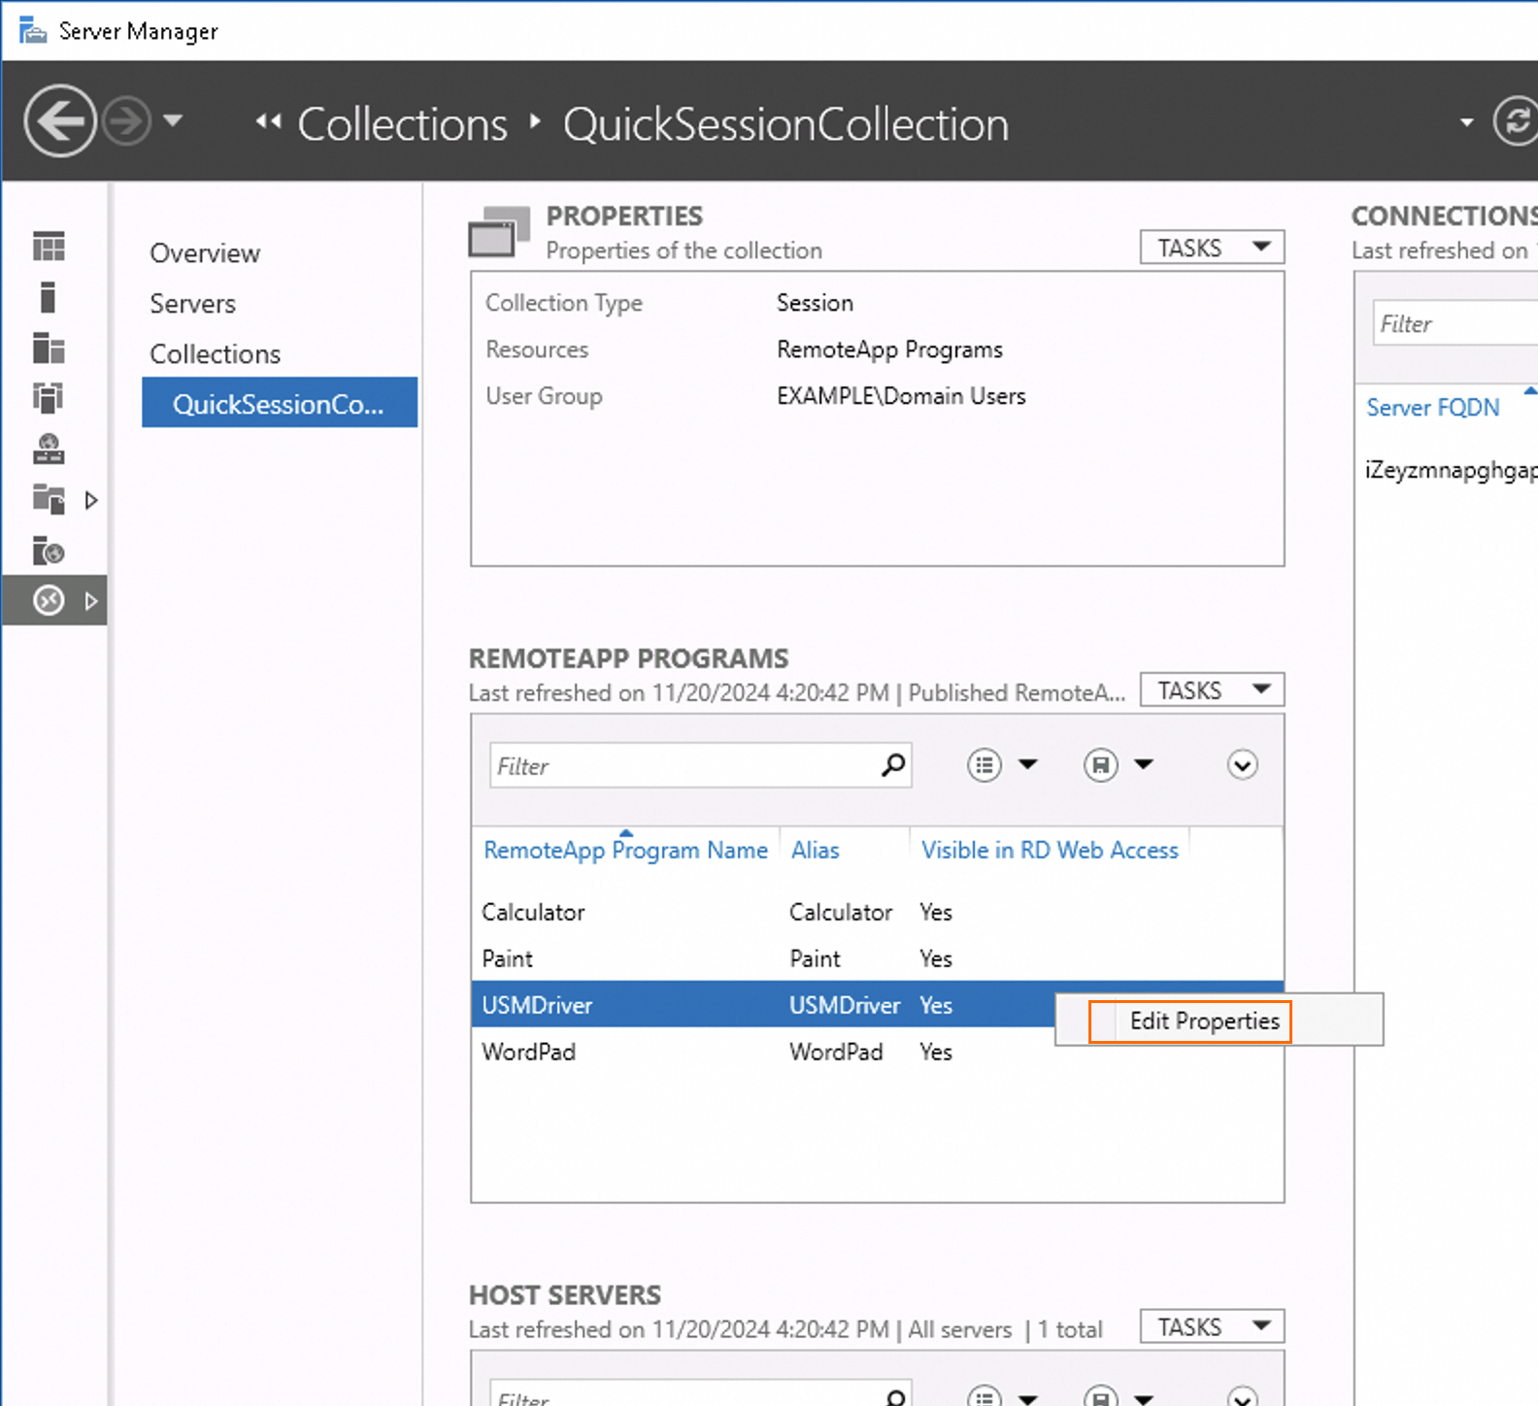This screenshot has width=1538, height=1406.
Task: Sort by Alias column header
Action: 815,850
